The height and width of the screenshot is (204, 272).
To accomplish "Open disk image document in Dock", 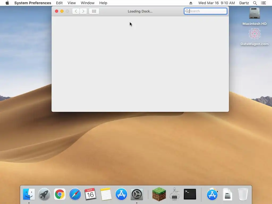I will (x=227, y=194).
